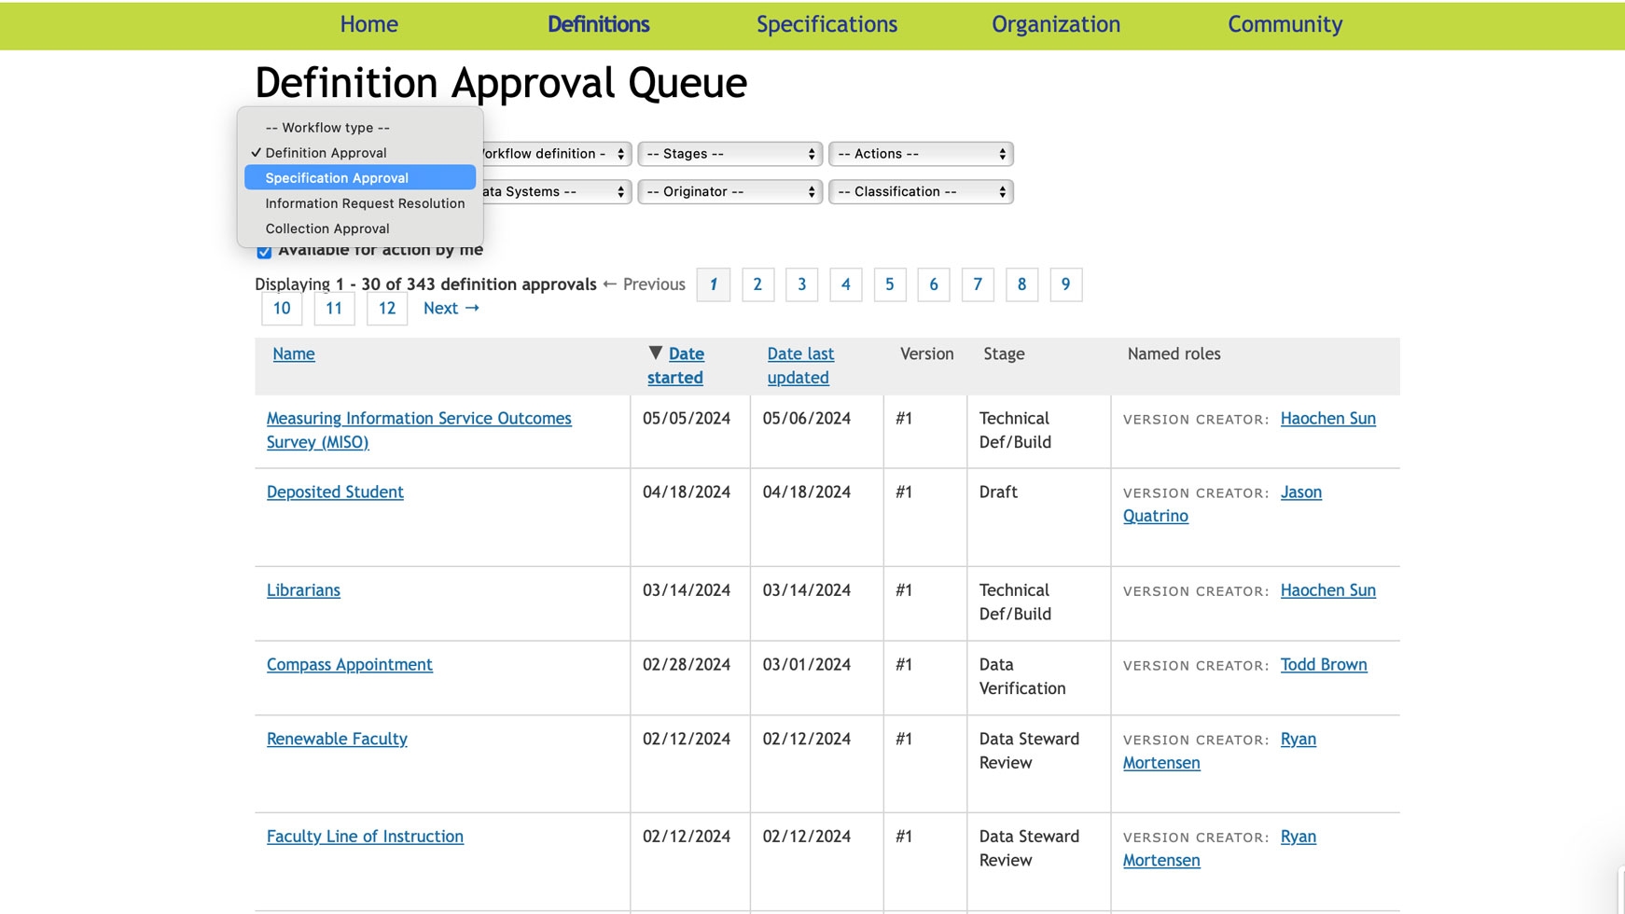This screenshot has width=1625, height=914.
Task: Open Jason Quatrino creator profile
Action: point(1222,504)
